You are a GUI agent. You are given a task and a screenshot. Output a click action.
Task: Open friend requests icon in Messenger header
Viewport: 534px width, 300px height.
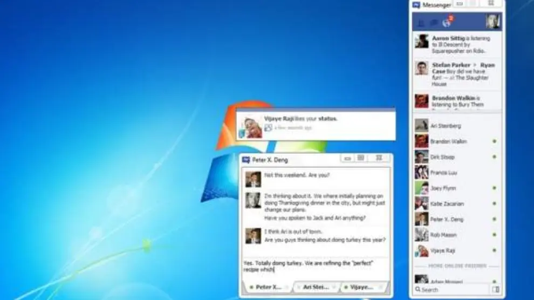[421, 23]
